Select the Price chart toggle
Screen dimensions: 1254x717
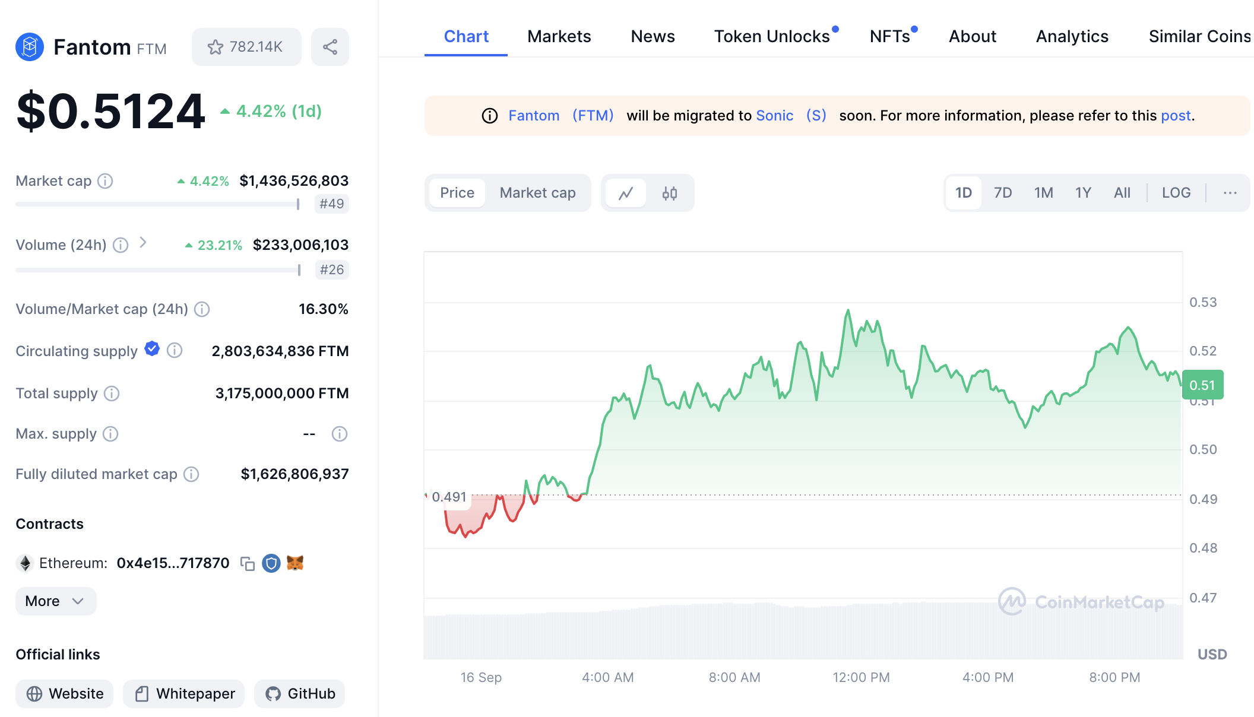coord(457,193)
